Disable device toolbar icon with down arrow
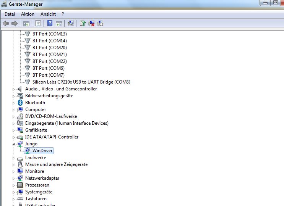Image resolution: width=284 pixels, height=206 pixels. [100, 24]
